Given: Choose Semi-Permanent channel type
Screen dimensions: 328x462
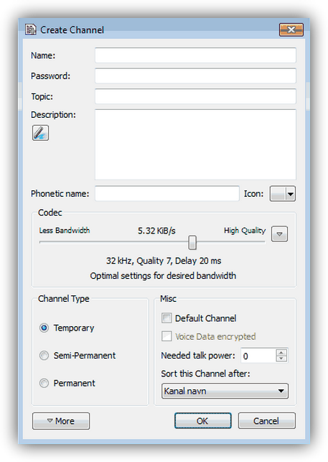Looking at the screenshot, I should [x=44, y=356].
